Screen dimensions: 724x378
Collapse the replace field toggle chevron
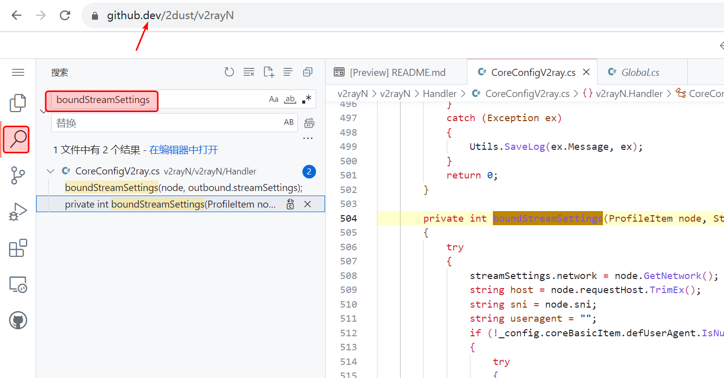pyautogui.click(x=43, y=111)
